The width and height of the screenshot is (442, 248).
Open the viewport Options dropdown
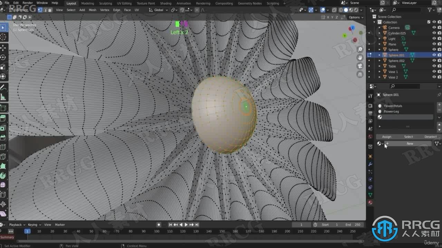click(356, 17)
